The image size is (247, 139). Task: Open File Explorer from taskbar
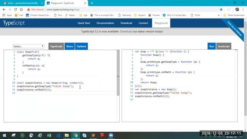(x=67, y=136)
